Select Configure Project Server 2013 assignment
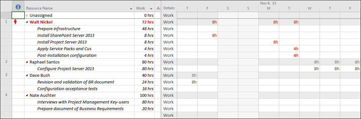361x119 pixels. pyautogui.click(x=66, y=69)
